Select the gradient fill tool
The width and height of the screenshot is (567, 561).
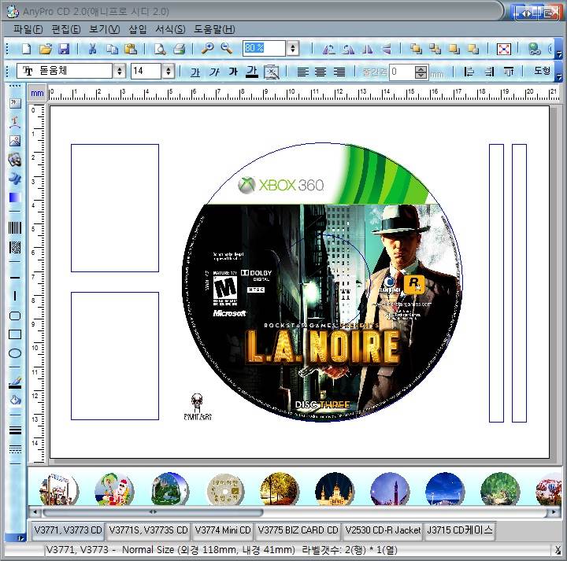(x=15, y=198)
